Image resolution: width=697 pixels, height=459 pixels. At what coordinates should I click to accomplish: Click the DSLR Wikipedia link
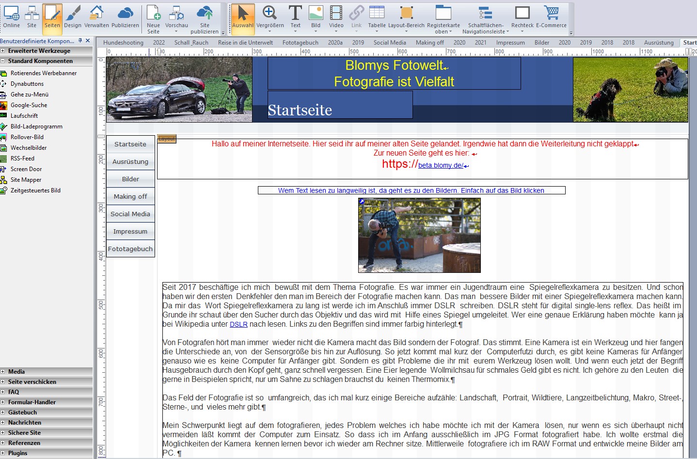coord(238,324)
